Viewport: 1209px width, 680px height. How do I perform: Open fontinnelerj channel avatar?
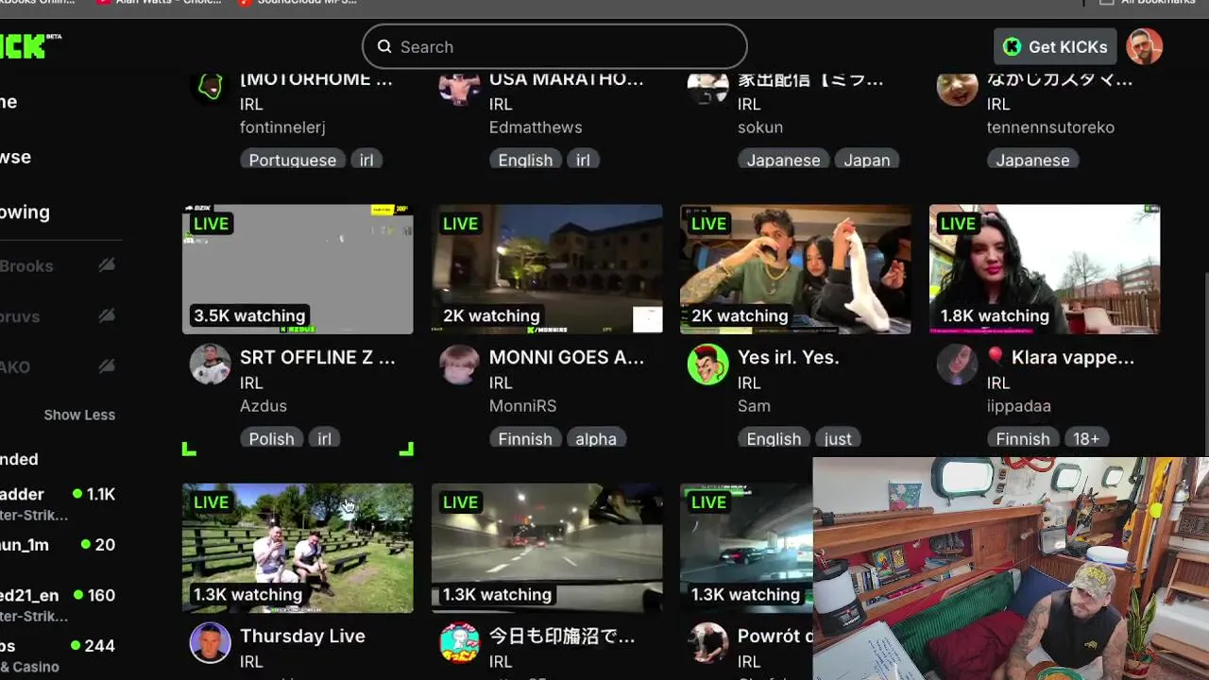[x=210, y=87]
